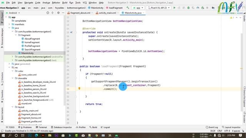Viewport: 246px width, 138px height.
Task: Switch to fragment_about.xml editor tab
Action: (x=80, y=13)
